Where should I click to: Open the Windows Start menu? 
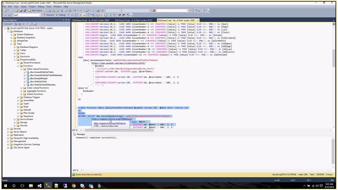tap(5, 186)
